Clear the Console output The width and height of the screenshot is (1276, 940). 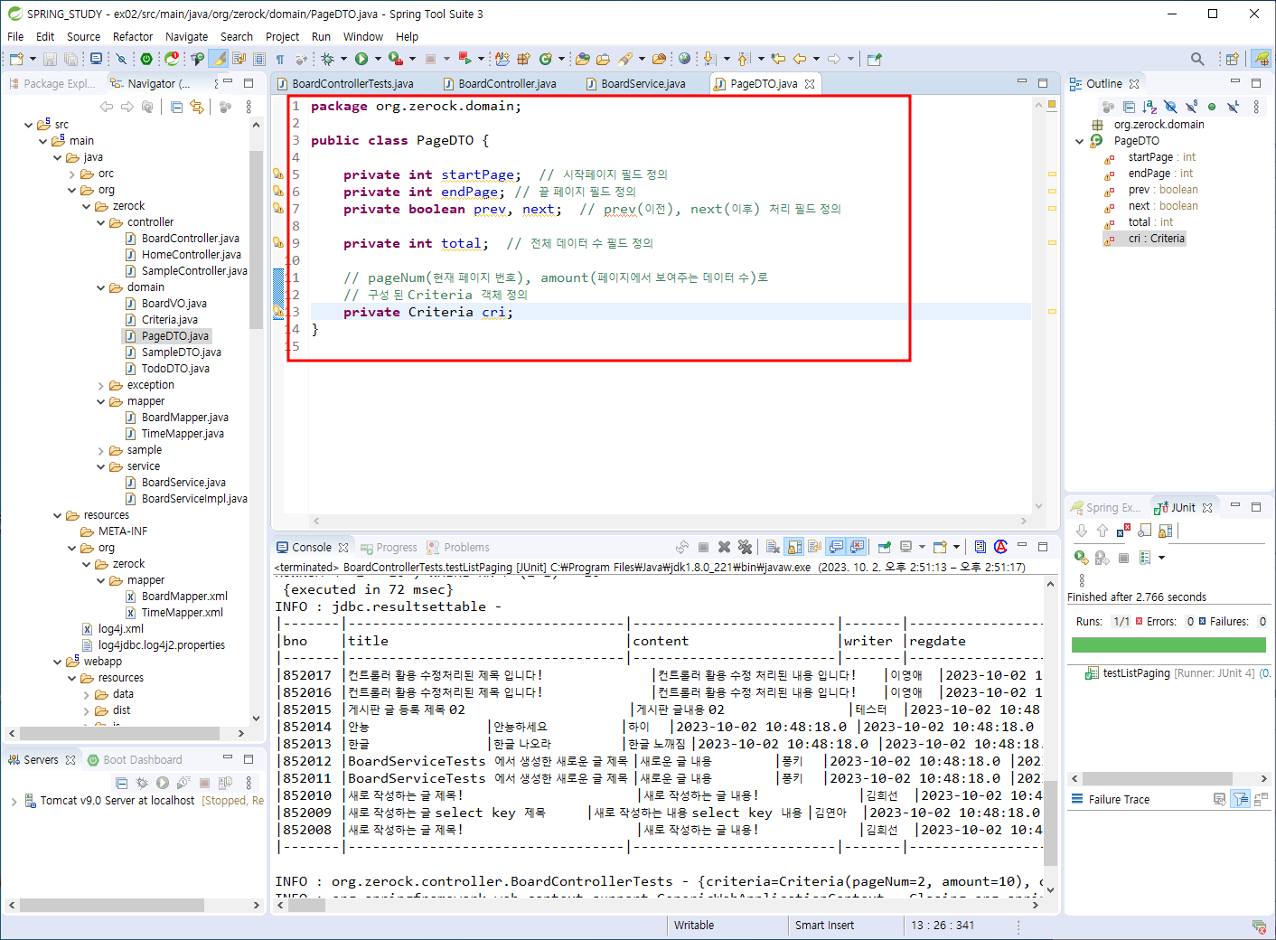point(773,547)
